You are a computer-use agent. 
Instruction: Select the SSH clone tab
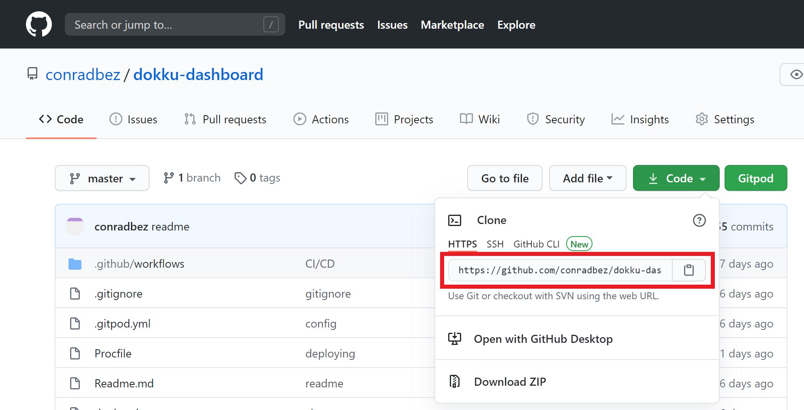pos(495,244)
